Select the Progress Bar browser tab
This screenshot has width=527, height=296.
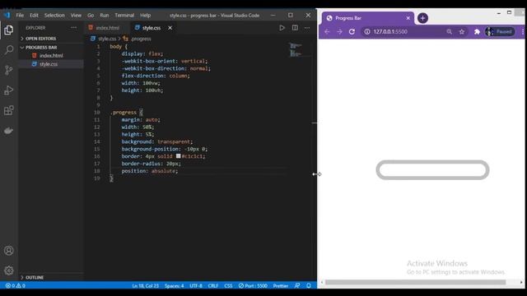tap(367, 18)
